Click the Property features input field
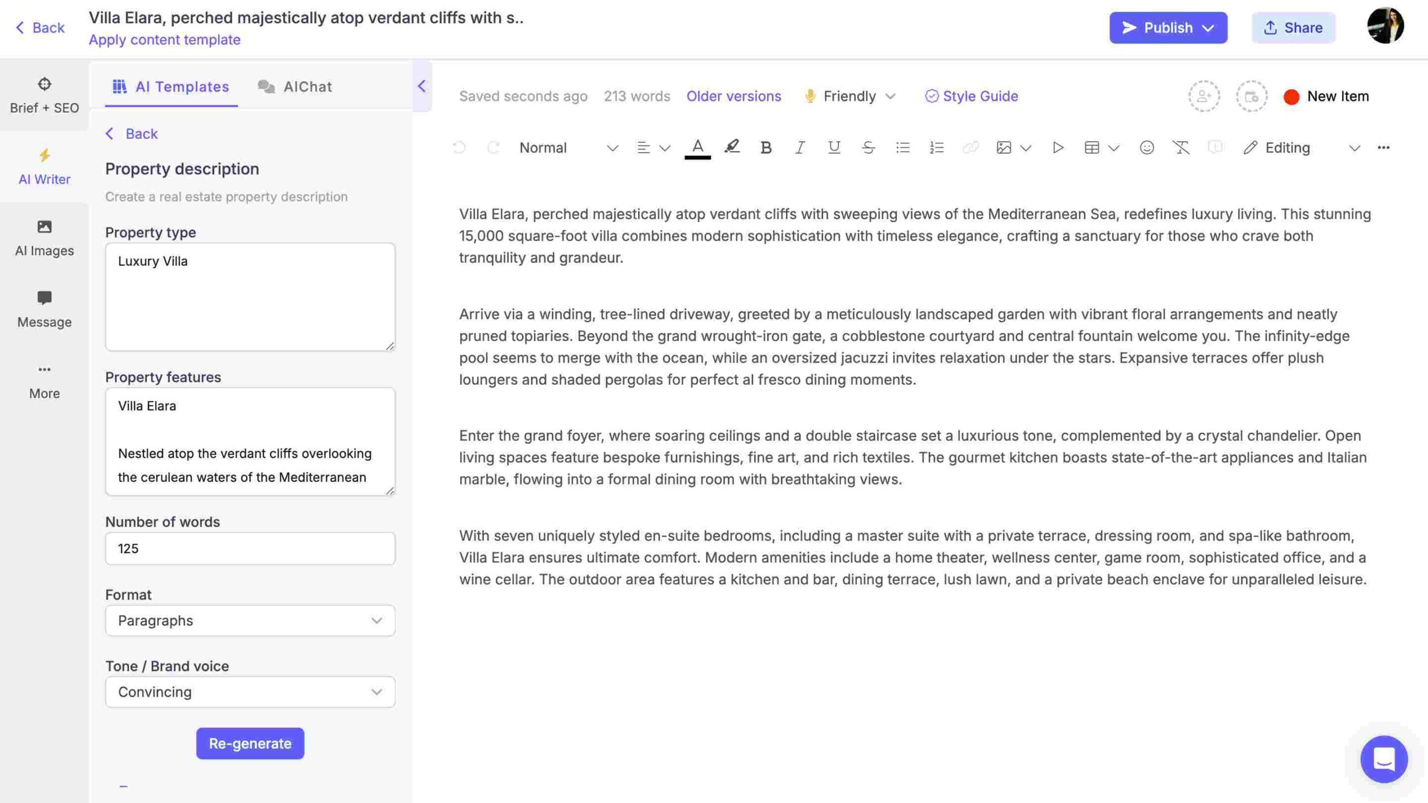 [x=250, y=441]
